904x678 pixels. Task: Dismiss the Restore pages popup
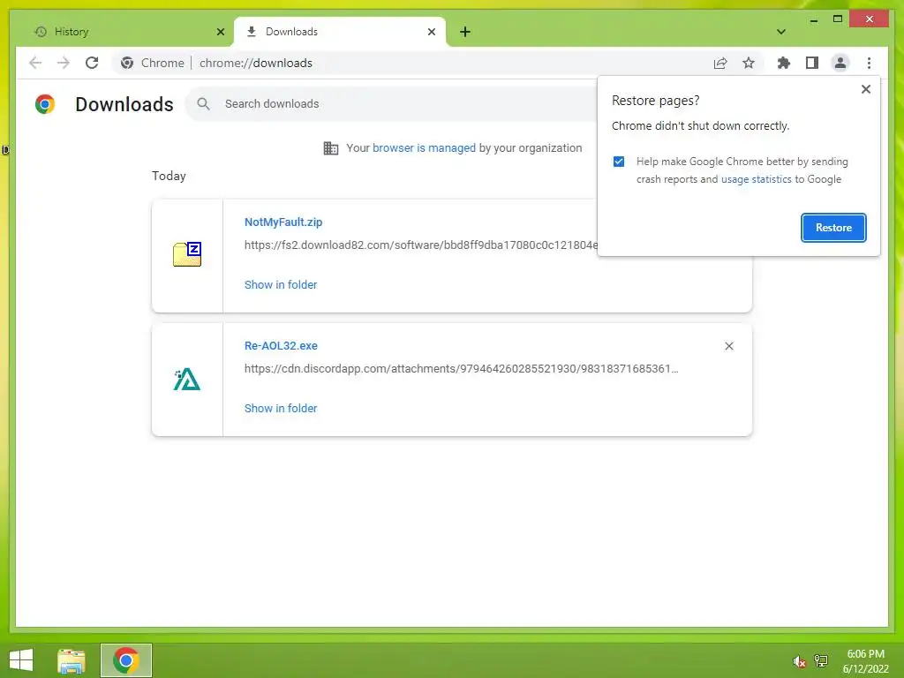click(x=865, y=89)
